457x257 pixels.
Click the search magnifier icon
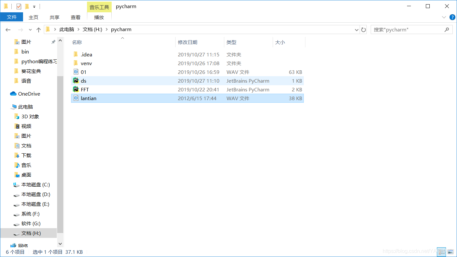[447, 29]
